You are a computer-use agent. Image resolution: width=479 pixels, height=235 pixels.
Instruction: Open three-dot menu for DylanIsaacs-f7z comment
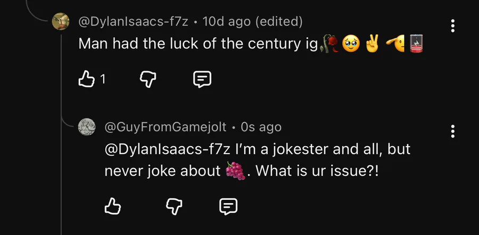[452, 26]
